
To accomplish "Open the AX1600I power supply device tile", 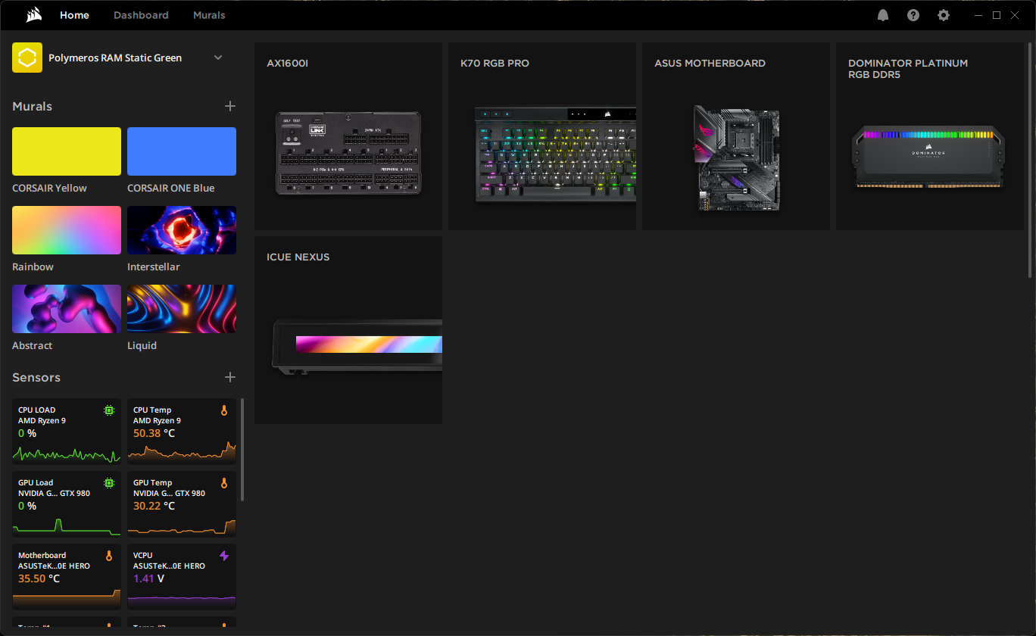I will (348, 136).
